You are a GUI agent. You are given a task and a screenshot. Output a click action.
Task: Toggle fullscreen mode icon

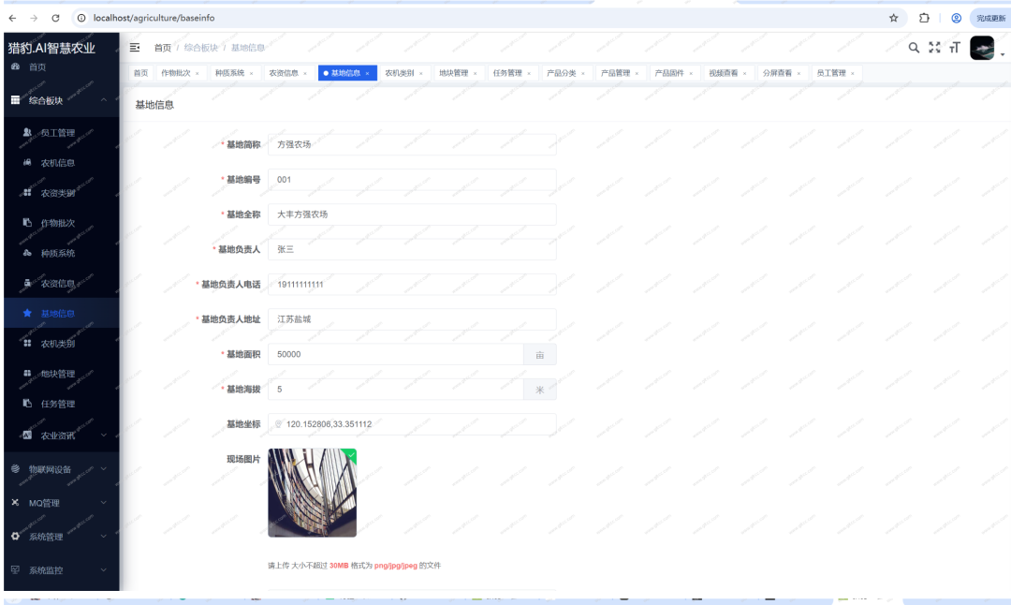click(x=934, y=47)
